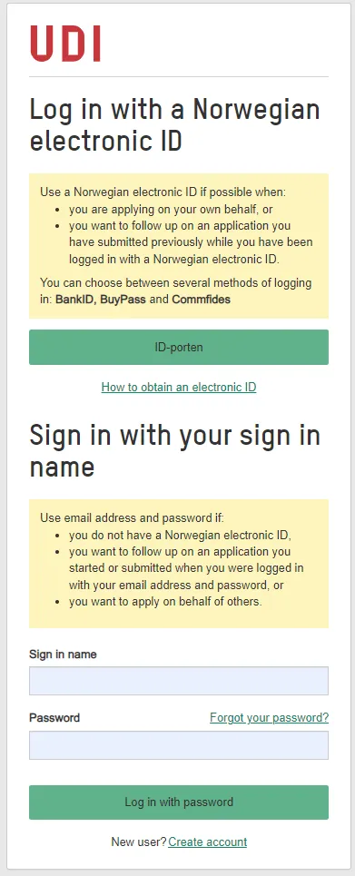Viewport: 355px width, 876px height.
Task: Click the Password field label
Action: (54, 718)
